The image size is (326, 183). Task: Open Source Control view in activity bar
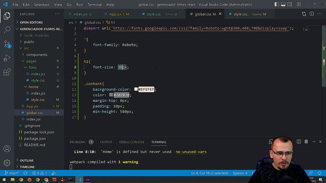click(x=7, y=44)
